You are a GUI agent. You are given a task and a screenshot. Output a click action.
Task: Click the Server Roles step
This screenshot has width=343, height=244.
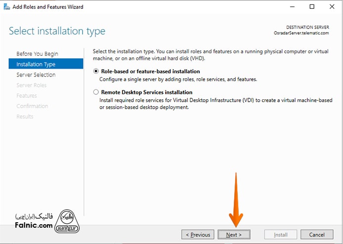click(x=31, y=85)
